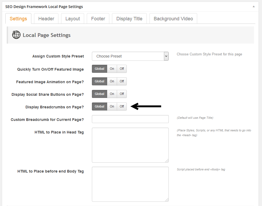Set Social Share Buttons to Global
Screen dimensions: 262x206
(x=99, y=94)
